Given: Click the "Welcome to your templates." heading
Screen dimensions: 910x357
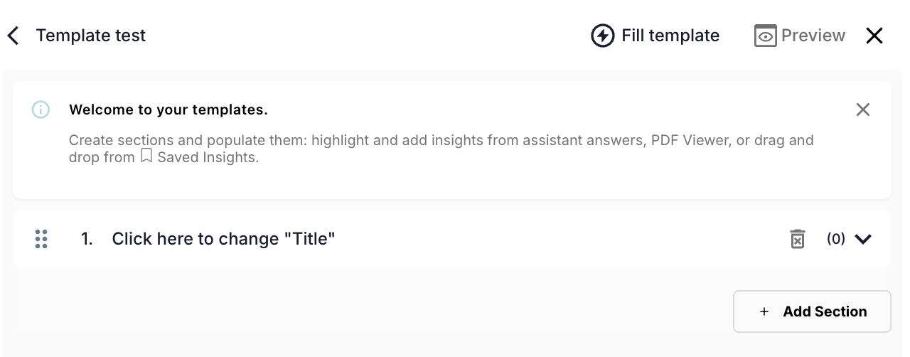Looking at the screenshot, I should (x=168, y=110).
